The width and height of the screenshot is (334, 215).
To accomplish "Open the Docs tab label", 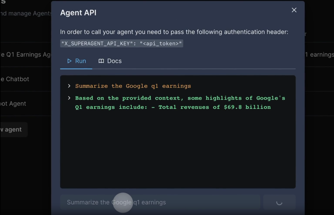I will coord(114,61).
